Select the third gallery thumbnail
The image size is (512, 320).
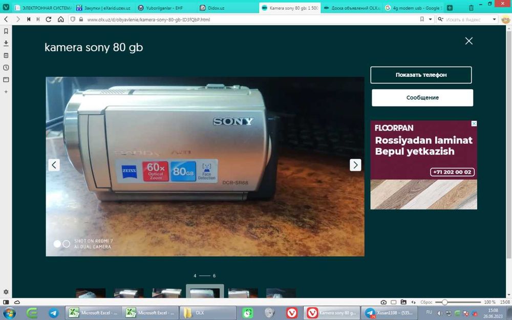coord(166,292)
